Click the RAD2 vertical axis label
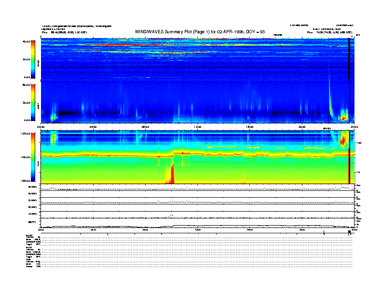Screen dimensions: 382x295 [38, 63]
